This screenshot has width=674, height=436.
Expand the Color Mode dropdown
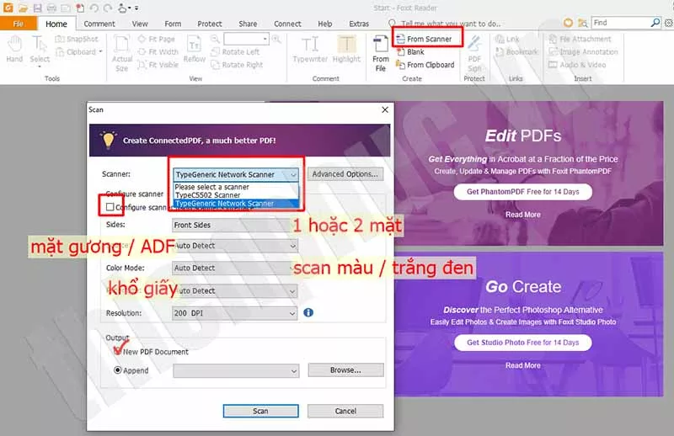tap(235, 269)
